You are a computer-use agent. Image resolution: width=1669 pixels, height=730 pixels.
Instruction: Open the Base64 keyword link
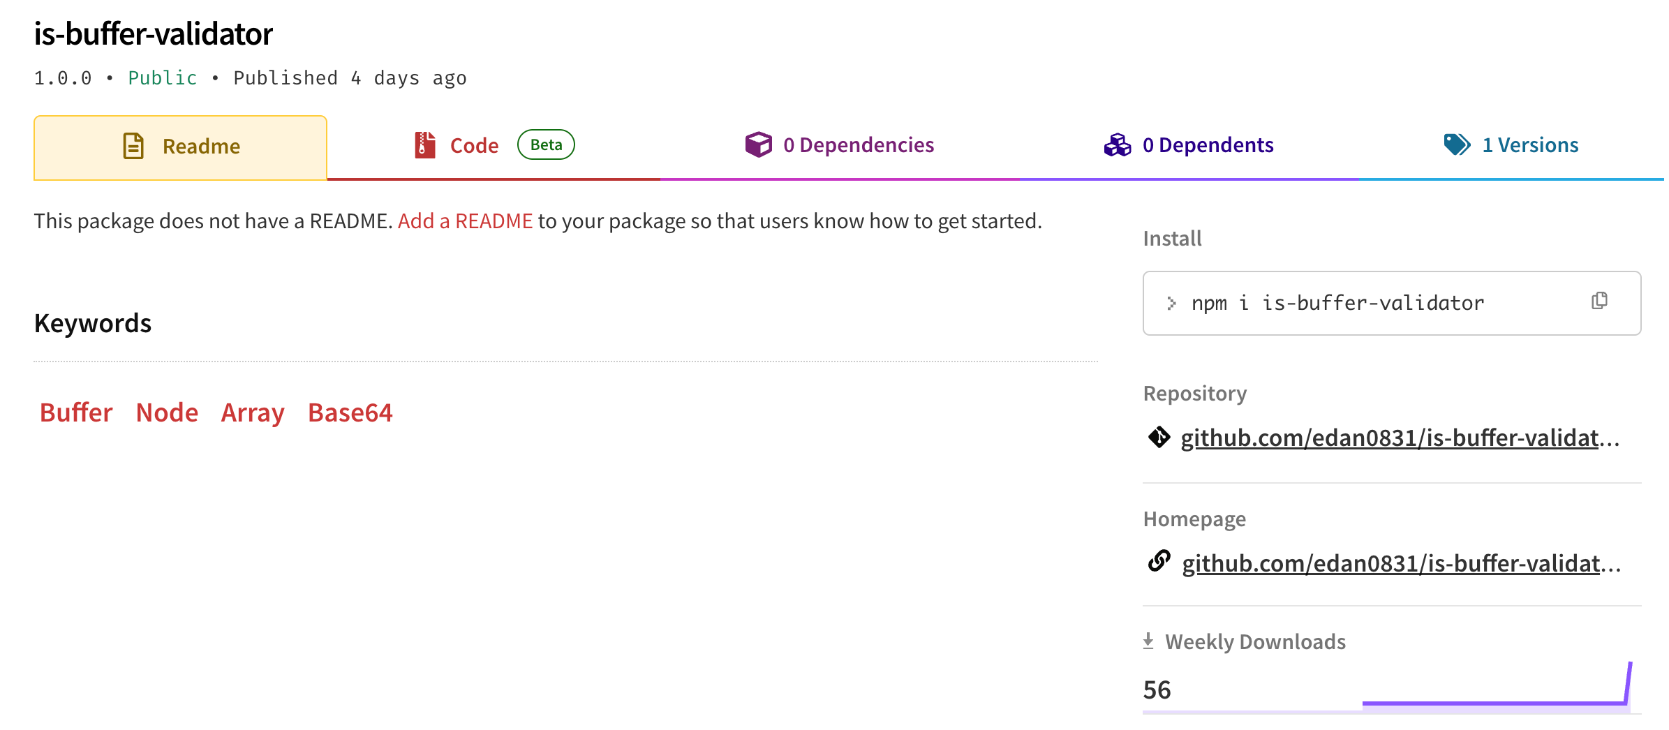[350, 412]
